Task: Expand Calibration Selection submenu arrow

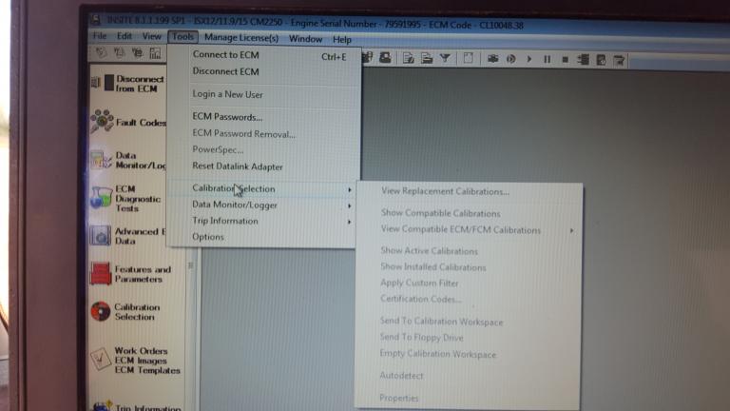Action: tap(349, 189)
